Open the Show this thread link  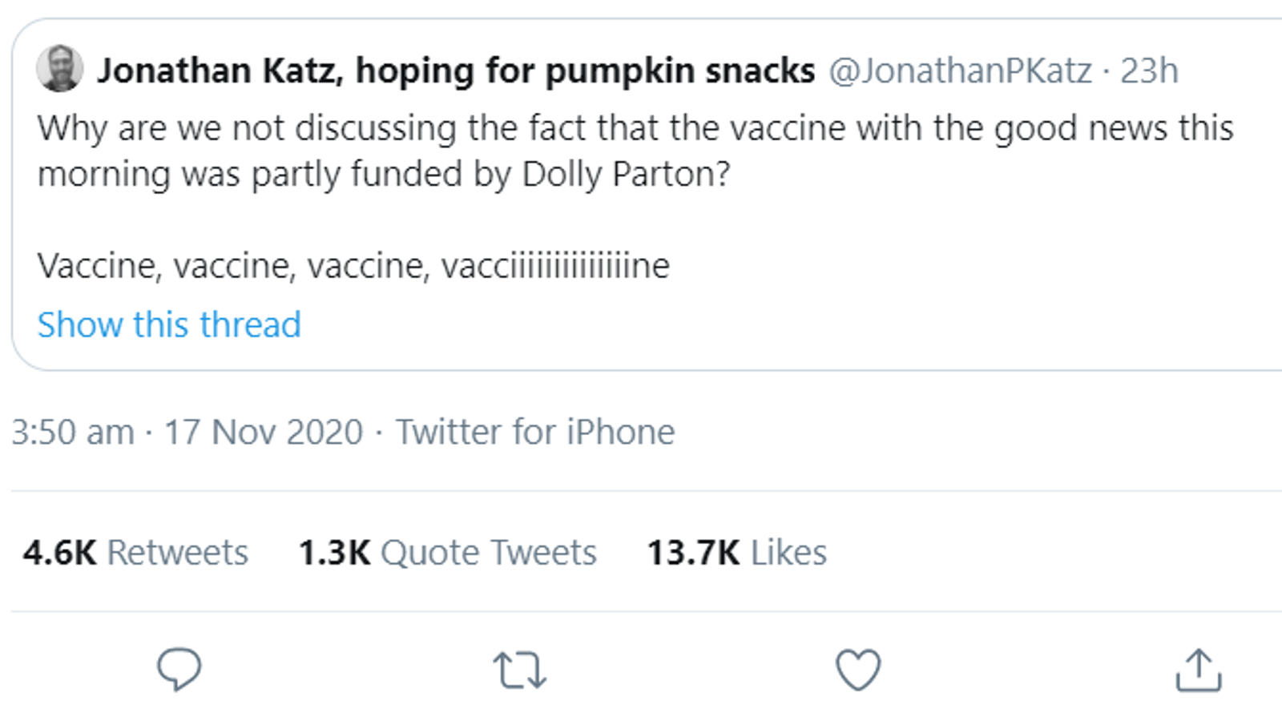tap(169, 324)
